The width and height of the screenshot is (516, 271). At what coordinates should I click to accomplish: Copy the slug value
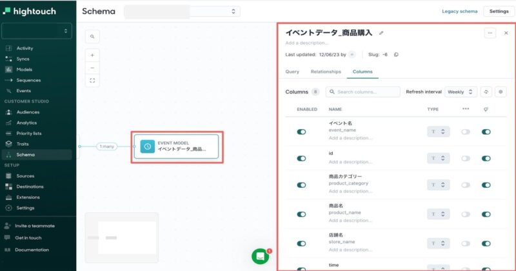coord(396,55)
